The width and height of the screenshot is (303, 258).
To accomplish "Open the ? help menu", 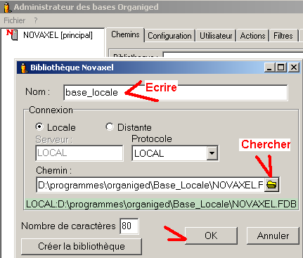I will tap(36, 20).
